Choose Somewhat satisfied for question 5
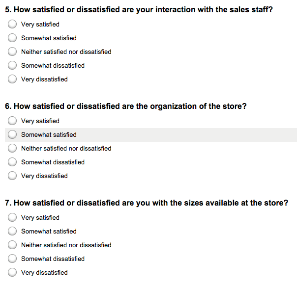Viewport: 297px width, 286px height. 12,38
